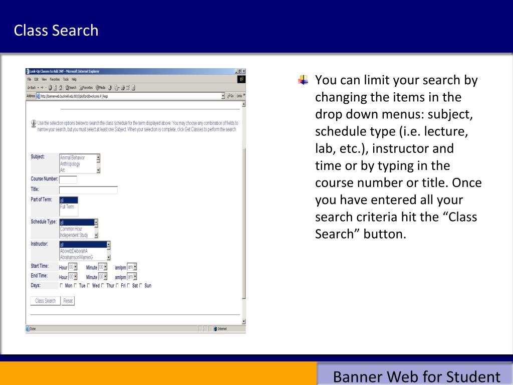Click the Mail toolbar icon
The height and width of the screenshot is (385, 513).
tap(116, 87)
